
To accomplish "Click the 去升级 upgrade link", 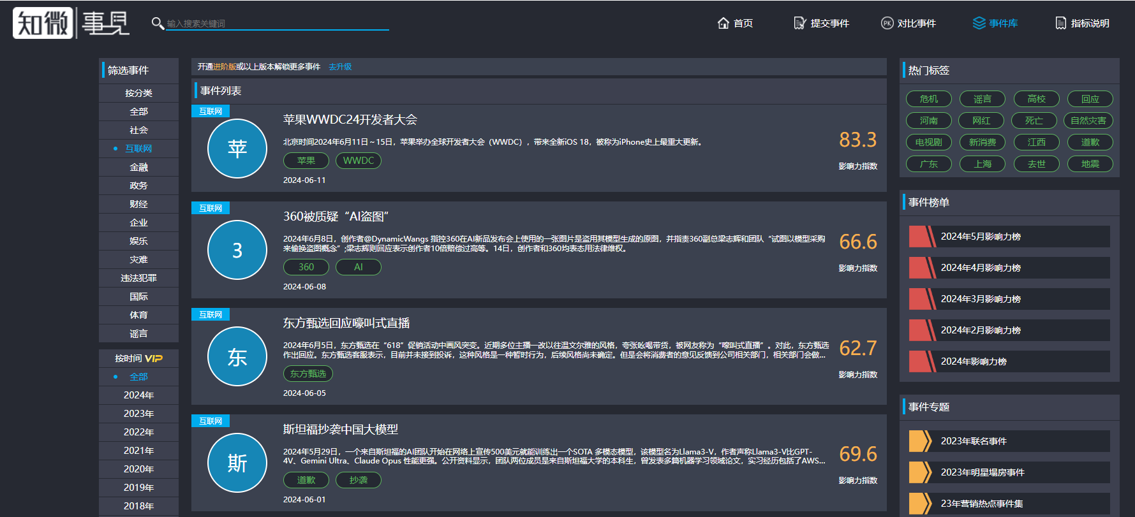I will click(340, 67).
